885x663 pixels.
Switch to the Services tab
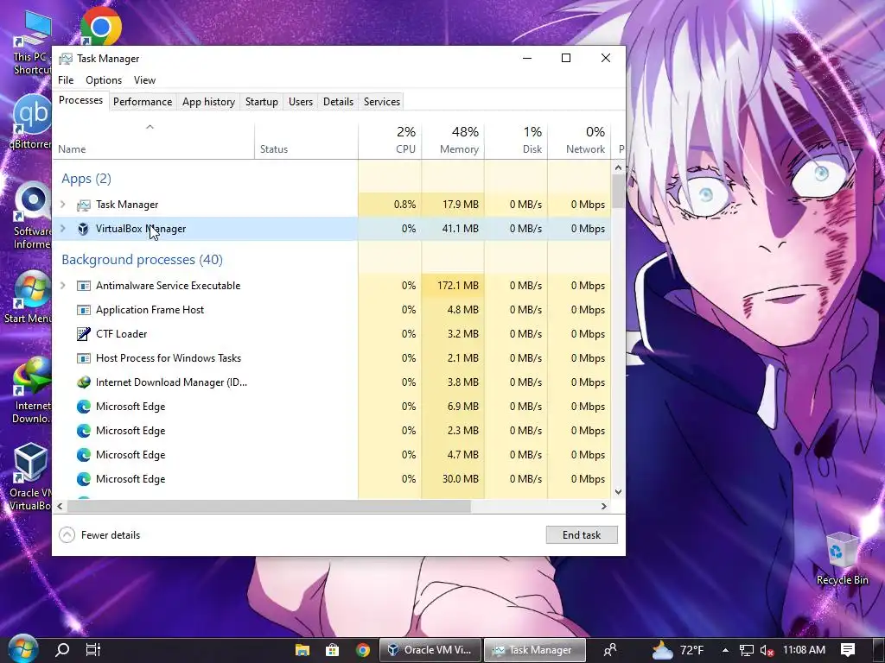[x=381, y=102]
